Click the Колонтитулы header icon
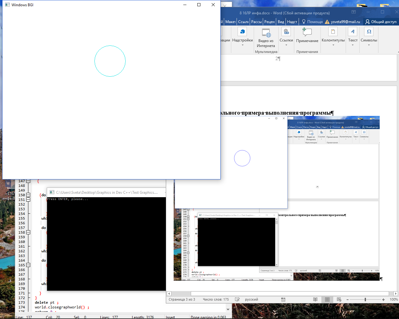 click(x=333, y=32)
